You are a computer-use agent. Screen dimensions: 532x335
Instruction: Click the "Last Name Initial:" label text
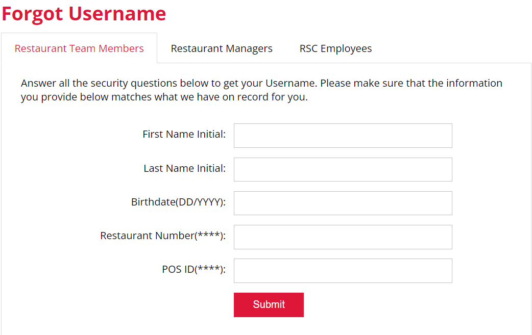(x=184, y=168)
